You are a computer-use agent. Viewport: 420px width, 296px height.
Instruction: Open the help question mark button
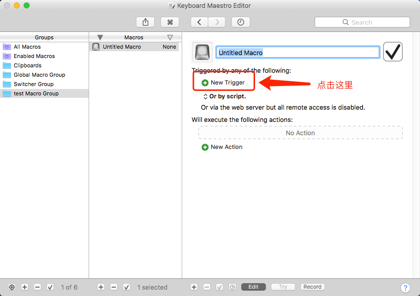(405, 288)
